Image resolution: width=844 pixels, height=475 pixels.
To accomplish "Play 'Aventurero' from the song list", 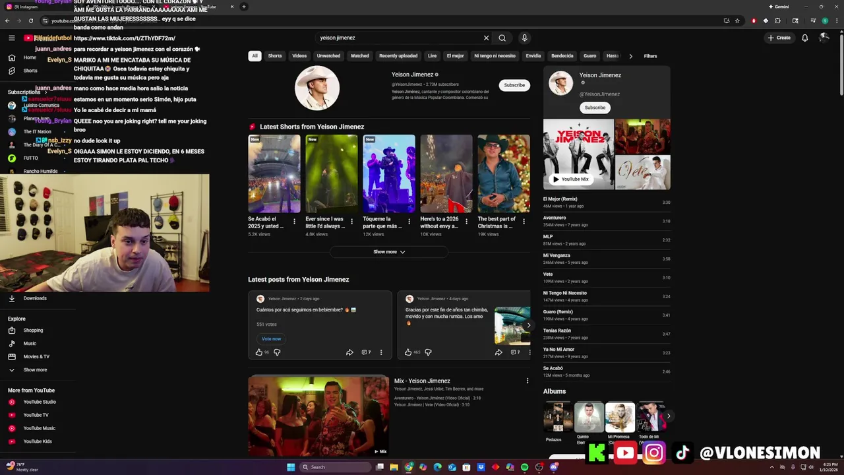I will [x=607, y=221].
